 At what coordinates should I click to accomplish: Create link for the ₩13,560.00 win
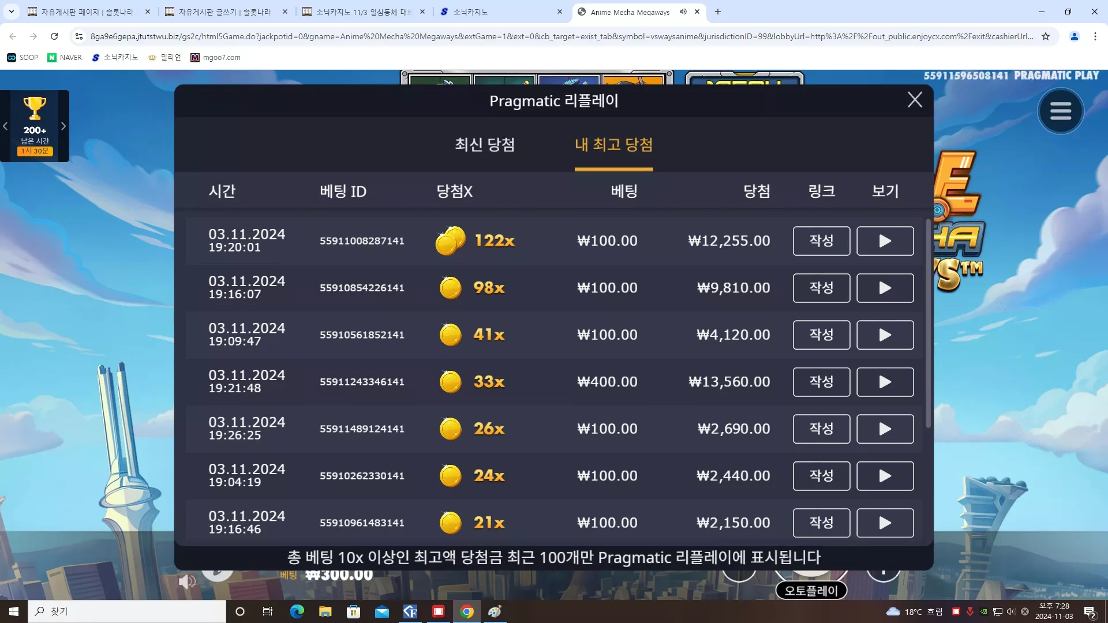(x=821, y=382)
